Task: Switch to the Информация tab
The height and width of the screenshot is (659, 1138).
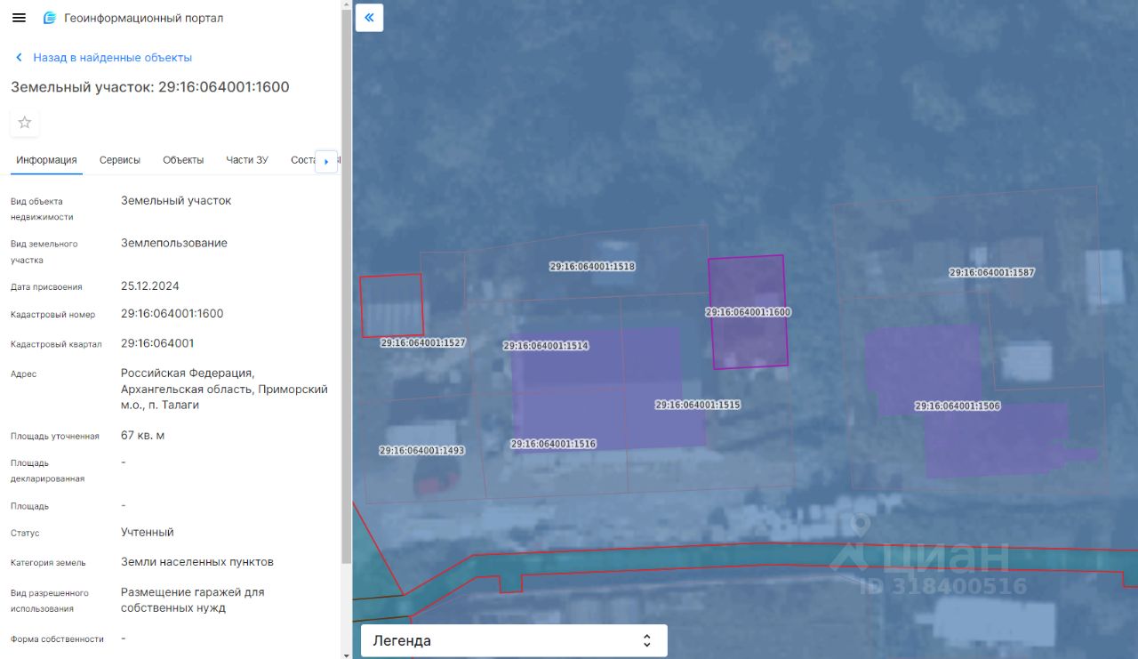Action: tap(46, 160)
